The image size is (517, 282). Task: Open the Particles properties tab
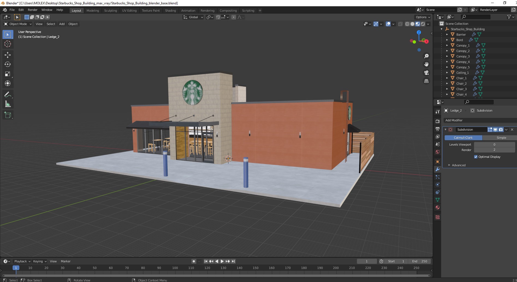[438, 177]
